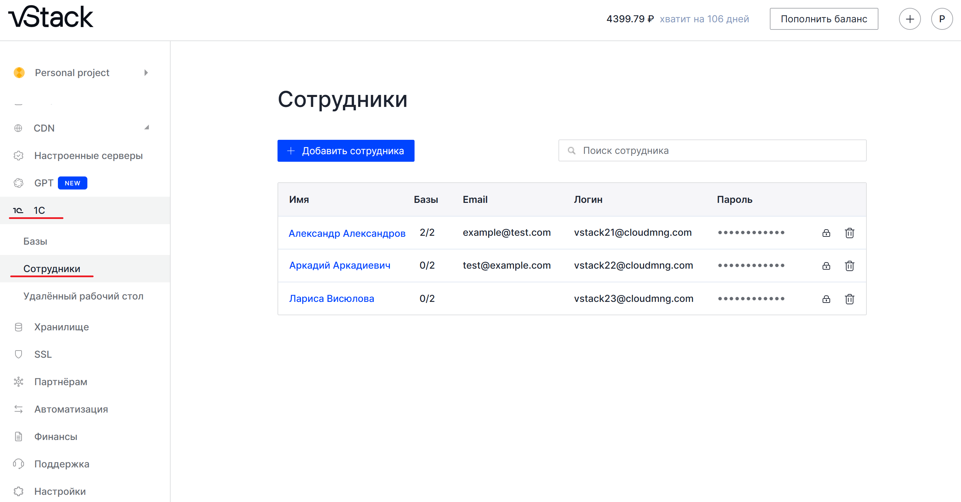The height and width of the screenshot is (502, 961).
Task: Click the SSL shield icon
Action: pyautogui.click(x=18, y=354)
